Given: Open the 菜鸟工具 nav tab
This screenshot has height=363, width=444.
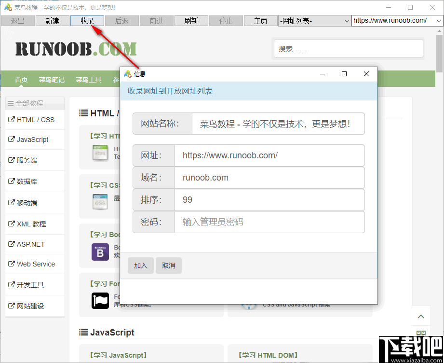Looking at the screenshot, I should pos(88,80).
